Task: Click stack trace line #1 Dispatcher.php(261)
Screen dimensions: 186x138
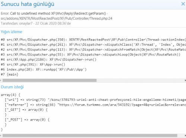Action: point(93,45)
